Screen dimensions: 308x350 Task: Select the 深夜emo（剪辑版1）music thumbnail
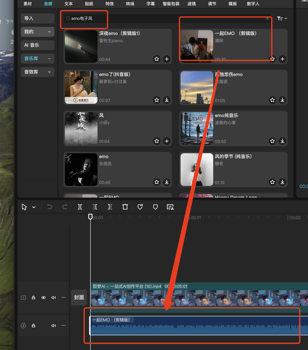point(81,46)
